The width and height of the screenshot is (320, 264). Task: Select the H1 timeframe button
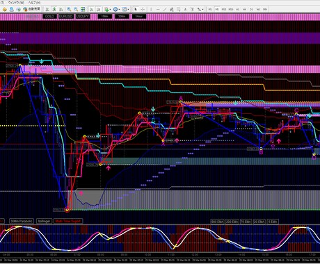pyautogui.click(x=238, y=9)
